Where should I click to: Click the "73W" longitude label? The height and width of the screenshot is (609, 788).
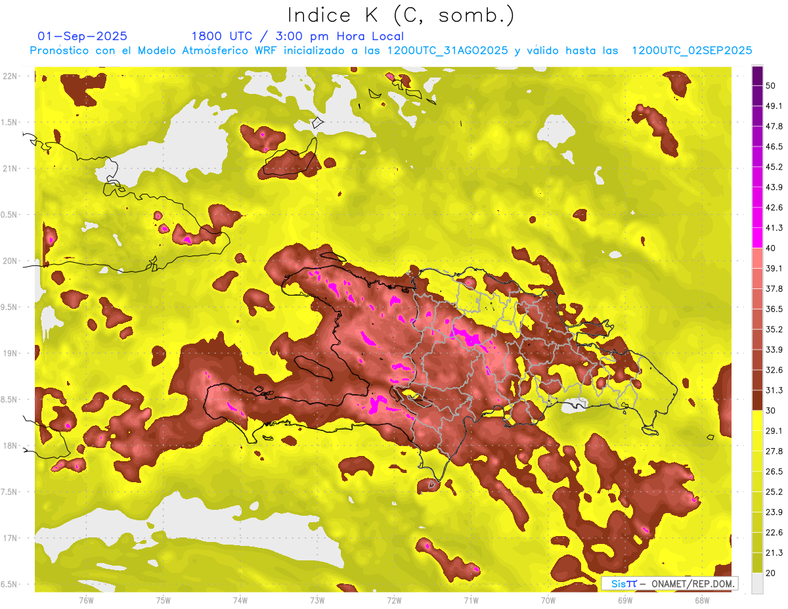click(317, 600)
